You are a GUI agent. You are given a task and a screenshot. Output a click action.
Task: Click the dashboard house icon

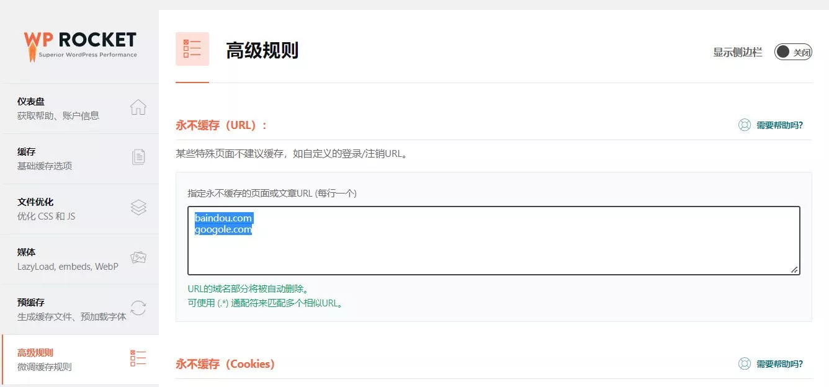coord(138,107)
